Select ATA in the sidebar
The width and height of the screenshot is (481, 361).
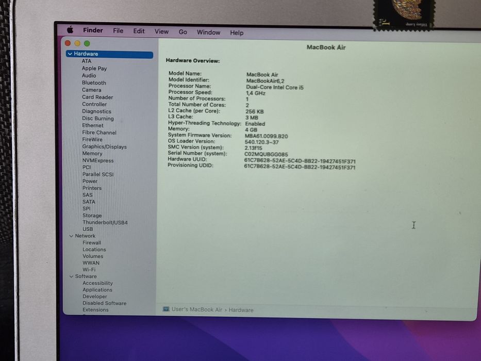point(87,61)
